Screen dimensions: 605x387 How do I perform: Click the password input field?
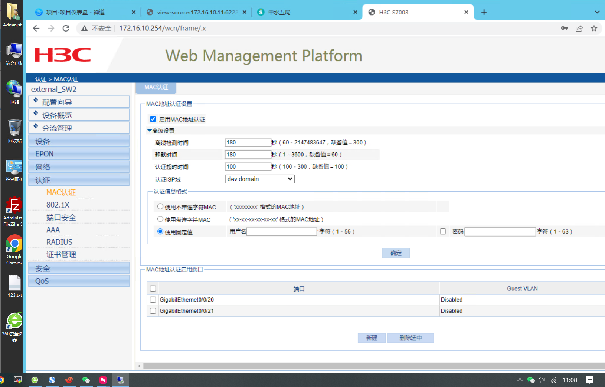point(500,231)
